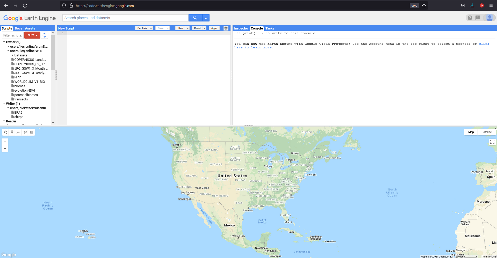Open the chirps script

pos(19,117)
